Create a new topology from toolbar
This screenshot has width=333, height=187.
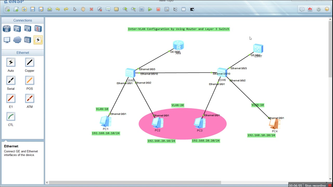7,9
